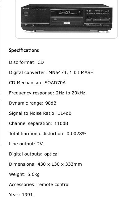128x199 pixels.
Task: Click the Frequency response specification line
Action: [x=47, y=93]
